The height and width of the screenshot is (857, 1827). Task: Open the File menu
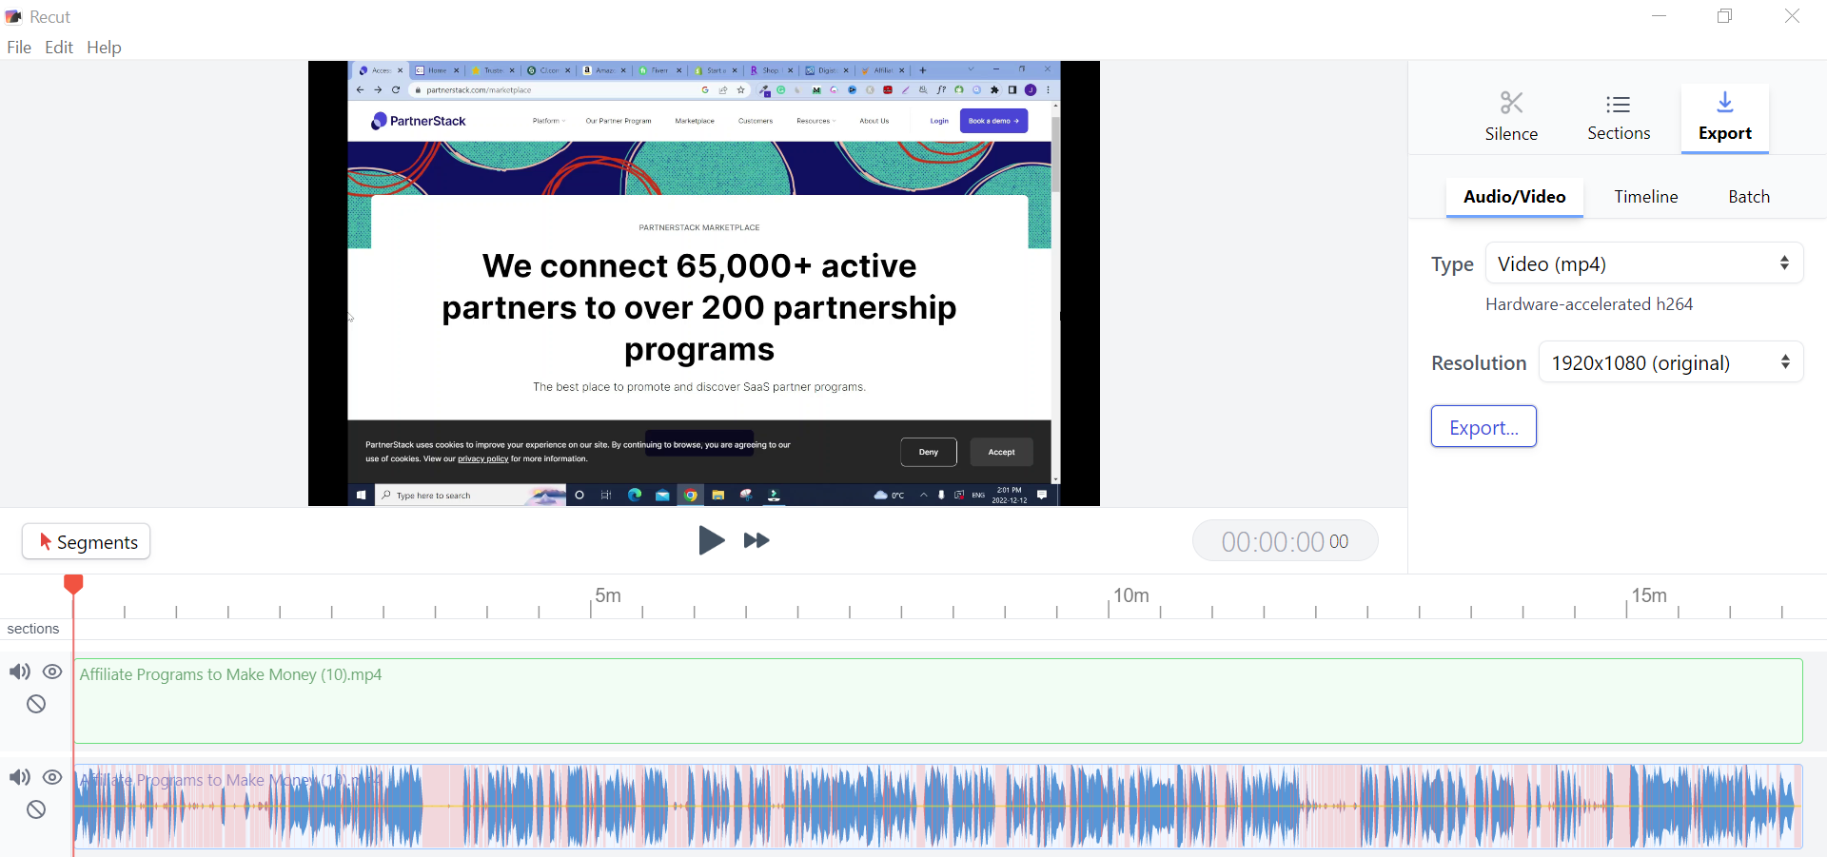(18, 47)
